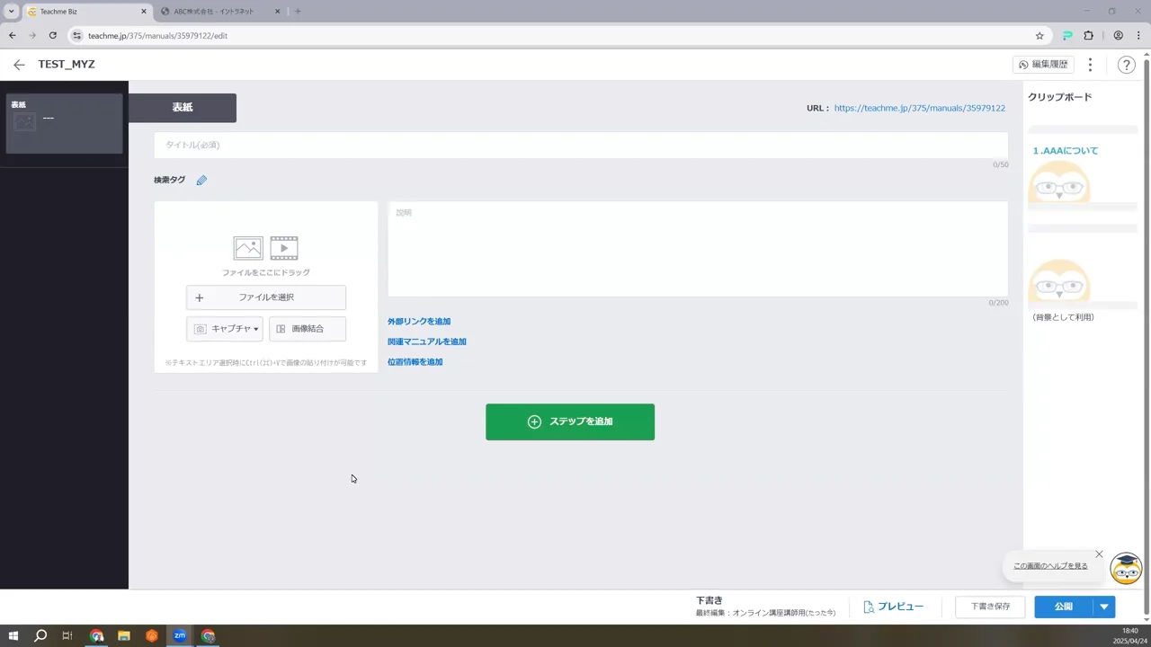
Task: Focus the 説明 description text area
Action: pyautogui.click(x=698, y=249)
